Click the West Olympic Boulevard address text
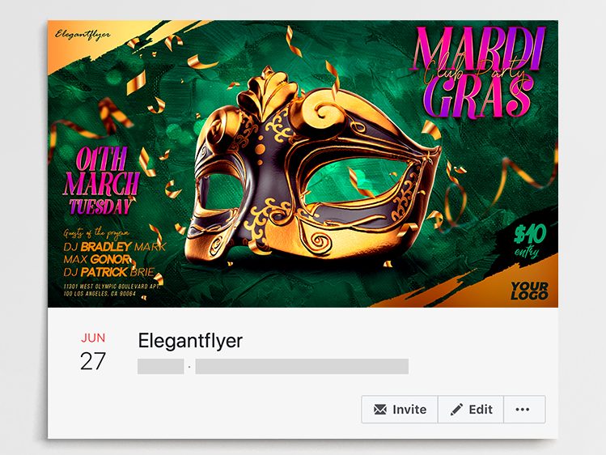Screen dimensions: 606x455 pyautogui.click(x=112, y=290)
